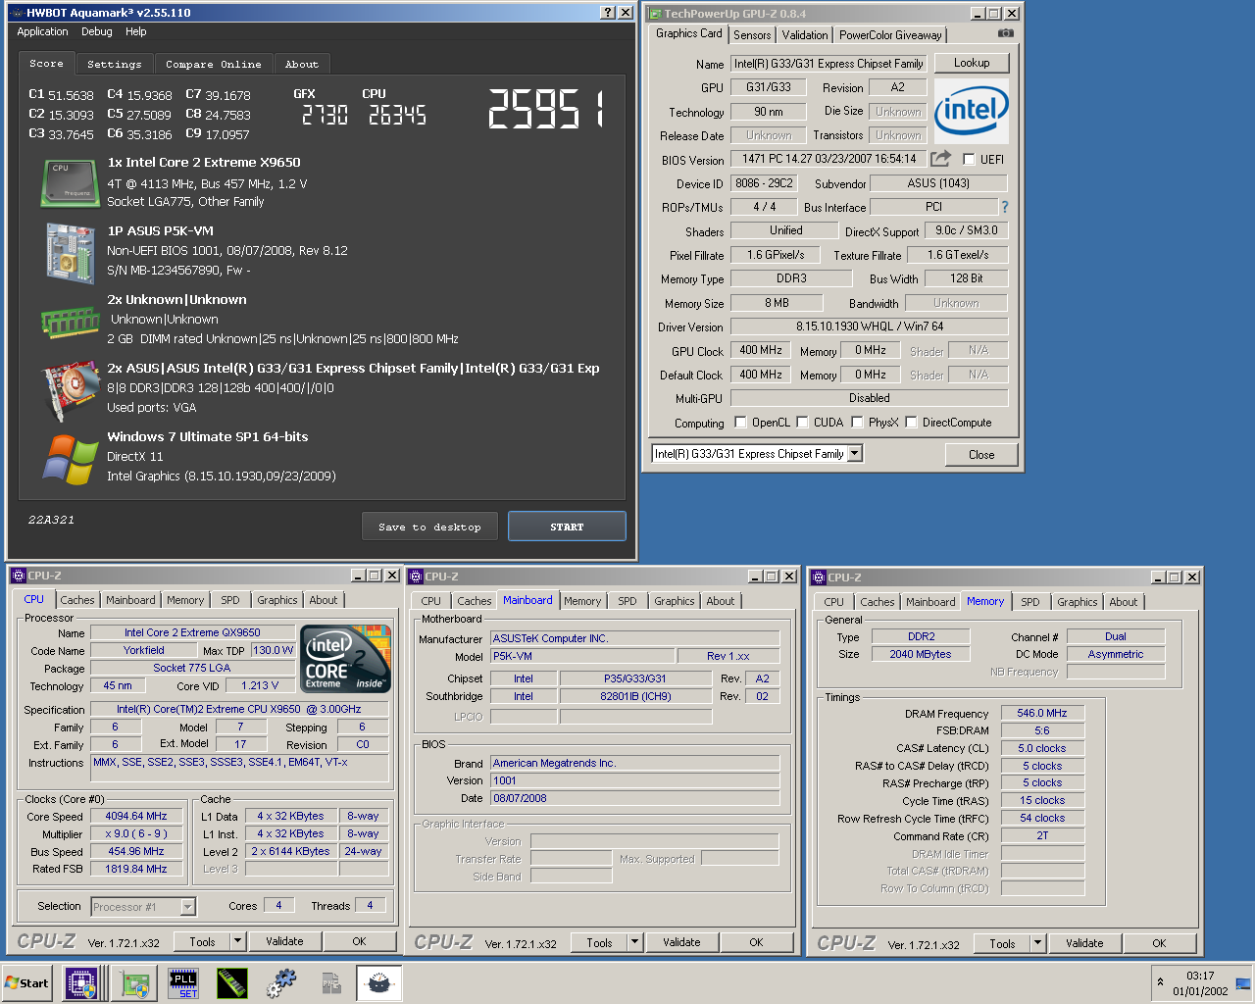This screenshot has height=1004, width=1255.
Task: Toggle the CUDA checkbox
Action: pyautogui.click(x=803, y=423)
